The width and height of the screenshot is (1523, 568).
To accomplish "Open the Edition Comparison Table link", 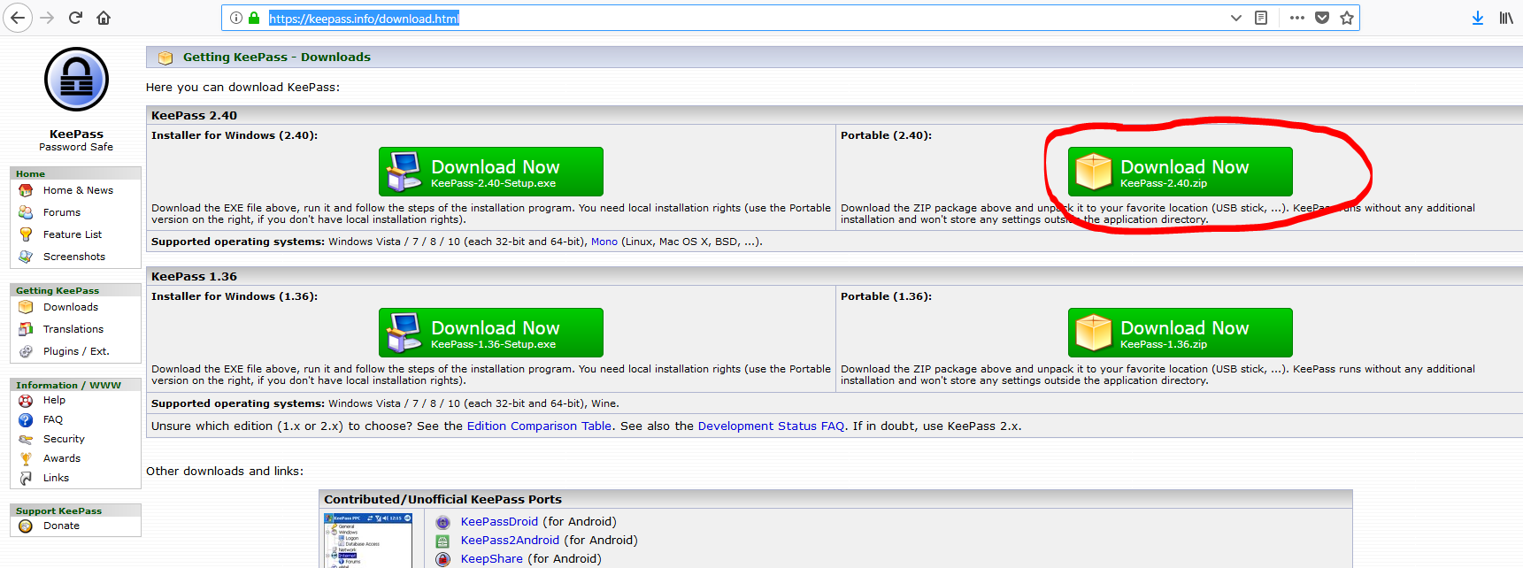I will coord(539,426).
